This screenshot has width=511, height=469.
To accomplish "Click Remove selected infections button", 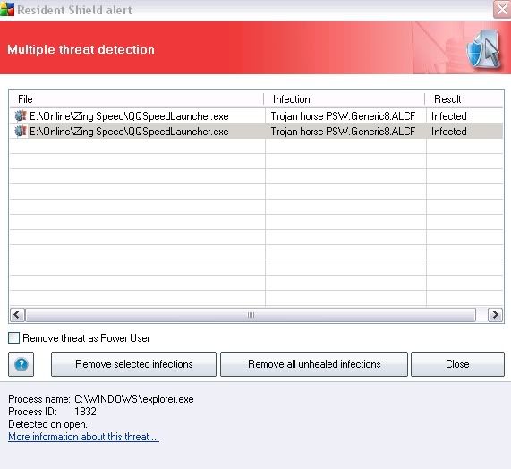I will click(133, 364).
